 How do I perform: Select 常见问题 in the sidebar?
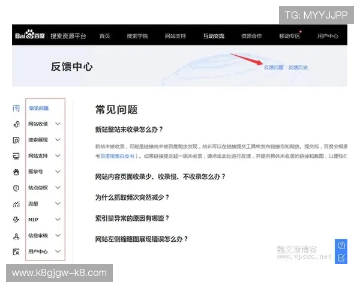coord(38,108)
